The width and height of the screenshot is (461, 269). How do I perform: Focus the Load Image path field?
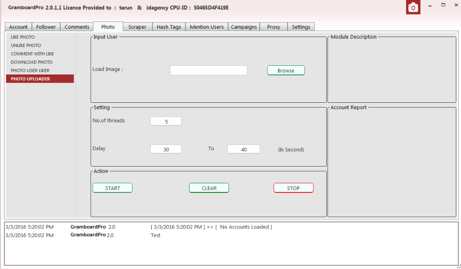tap(208, 70)
